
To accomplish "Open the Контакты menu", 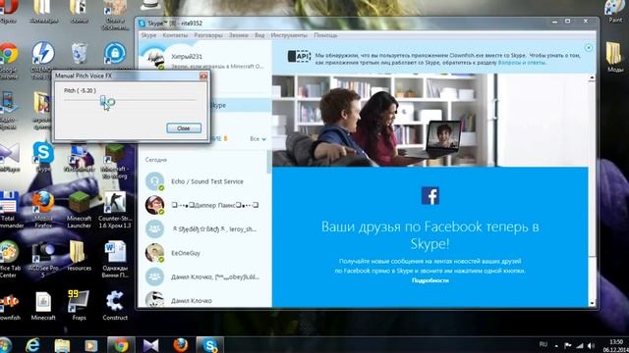I will (x=175, y=35).
